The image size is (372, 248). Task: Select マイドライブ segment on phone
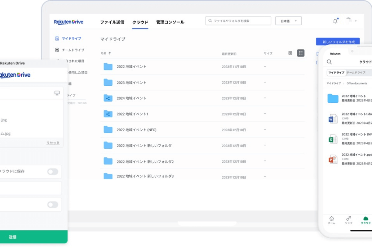336,73
